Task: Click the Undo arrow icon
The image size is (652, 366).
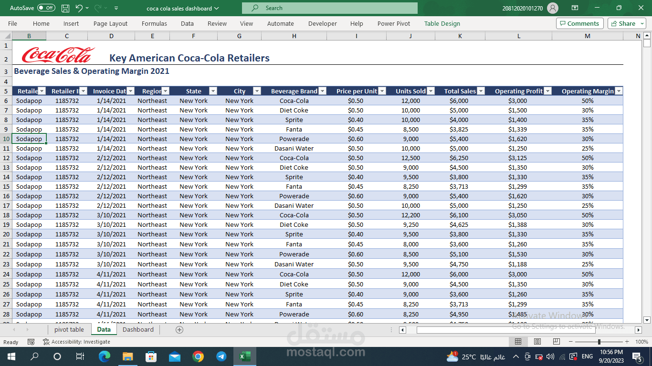Action: tap(79, 8)
